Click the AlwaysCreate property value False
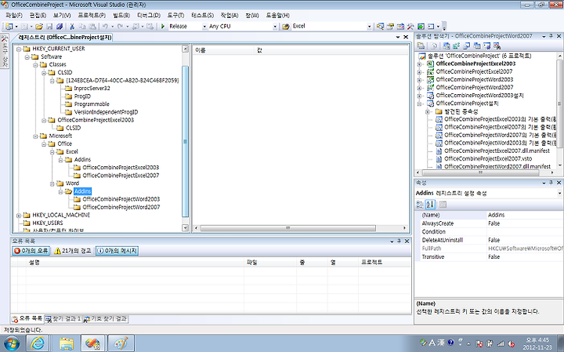Viewport: 564px width, 352px height. tap(524, 223)
